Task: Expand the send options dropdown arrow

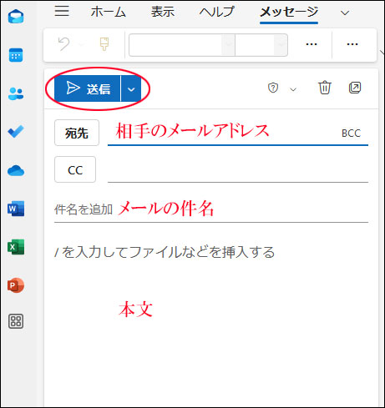Action: 131,88
